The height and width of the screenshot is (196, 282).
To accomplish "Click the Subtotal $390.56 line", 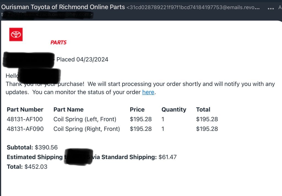I will tap(32, 147).
